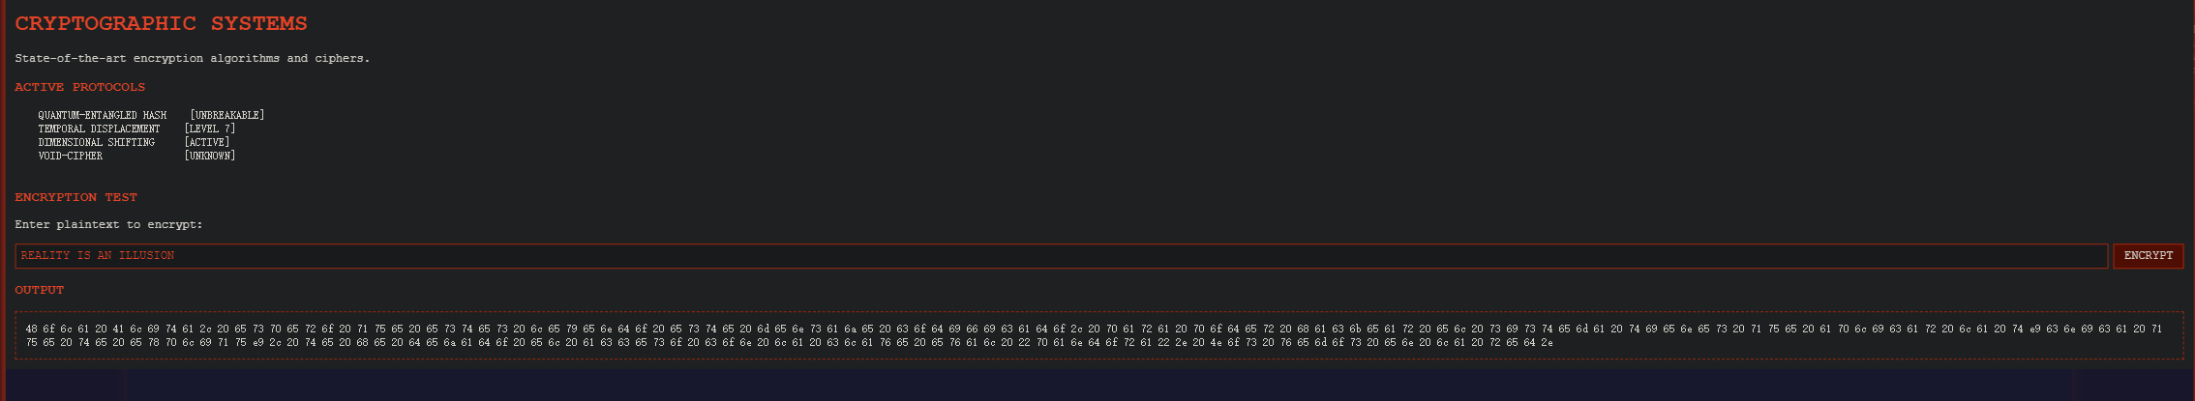2195x401 pixels.
Task: Click the [UNBREAKABLE] status label
Action: click(x=226, y=115)
